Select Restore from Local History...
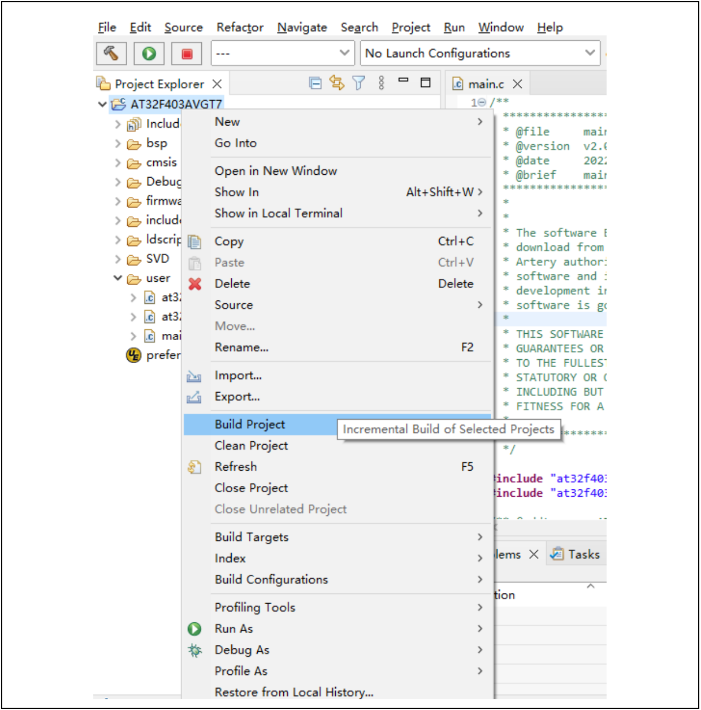Image resolution: width=701 pixels, height=710 pixels. pos(337,692)
